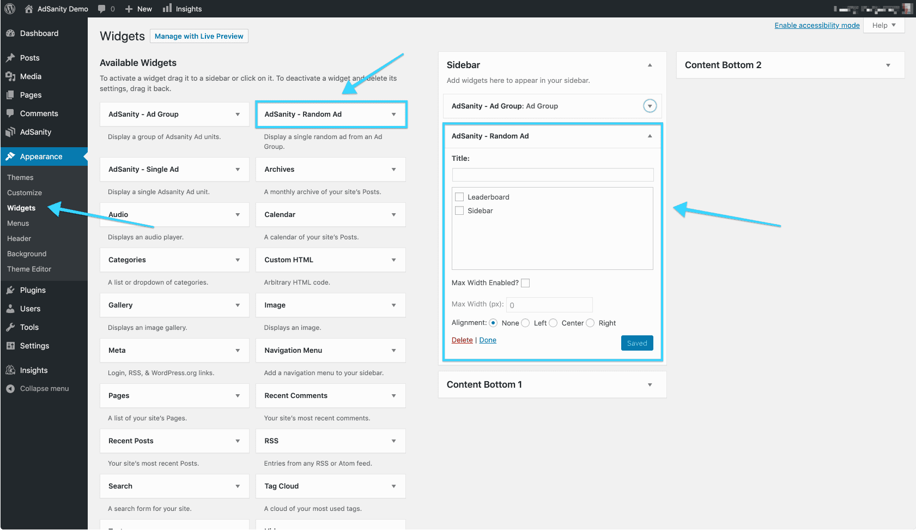
Task: Check the Sidebar ad group checkbox
Action: (x=459, y=210)
